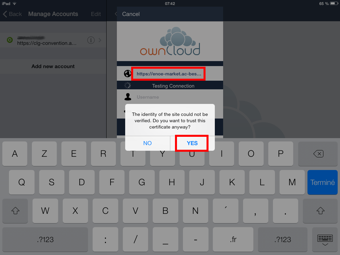Select Add new account

click(53, 66)
